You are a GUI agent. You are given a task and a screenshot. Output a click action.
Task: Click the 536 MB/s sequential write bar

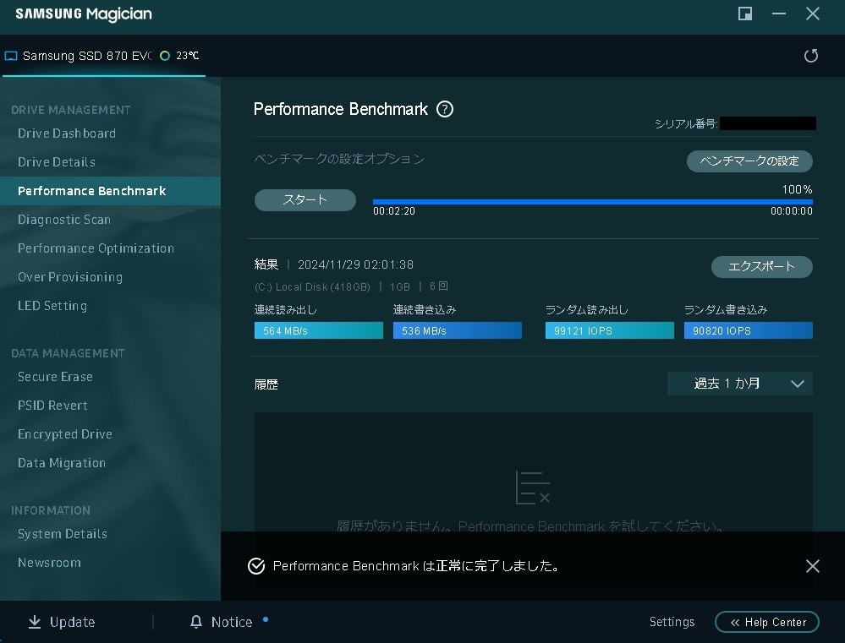coord(457,330)
